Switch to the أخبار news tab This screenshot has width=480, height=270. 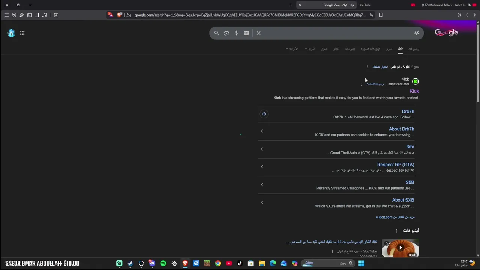pyautogui.click(x=336, y=49)
